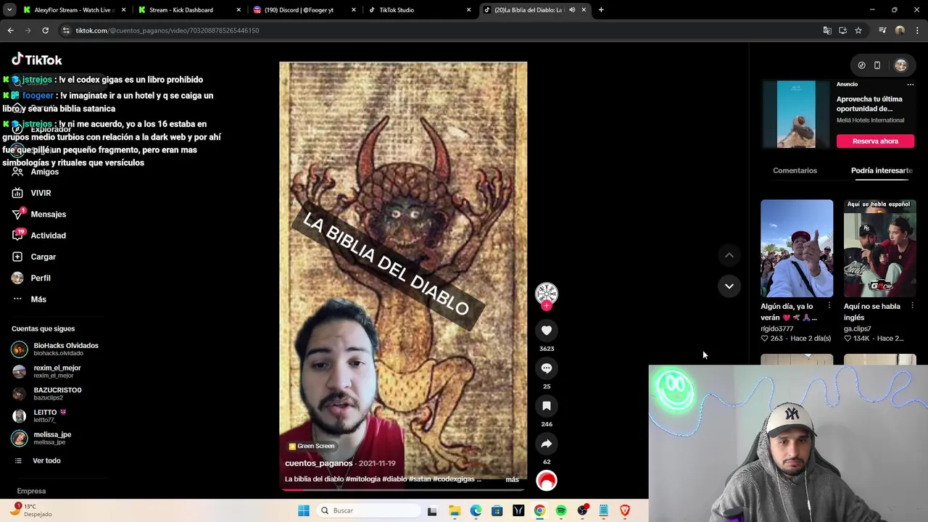Click Chrome install app icon
Viewport: 928px width, 522px height.
pyautogui.click(x=842, y=30)
